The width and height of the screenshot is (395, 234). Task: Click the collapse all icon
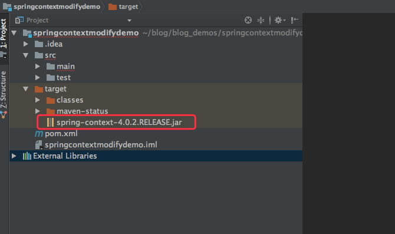point(261,20)
